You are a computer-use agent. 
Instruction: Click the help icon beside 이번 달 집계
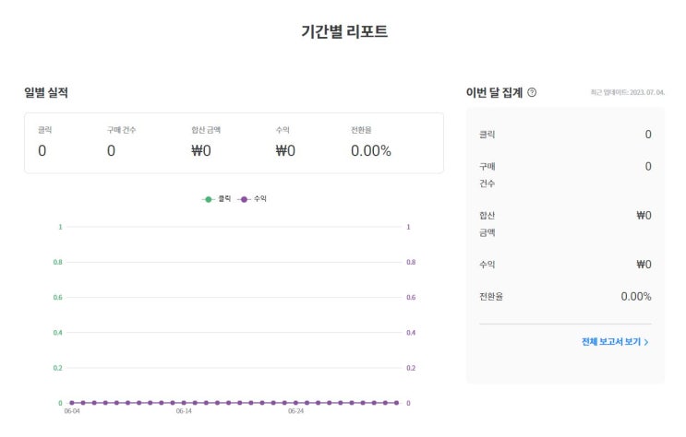coord(532,92)
